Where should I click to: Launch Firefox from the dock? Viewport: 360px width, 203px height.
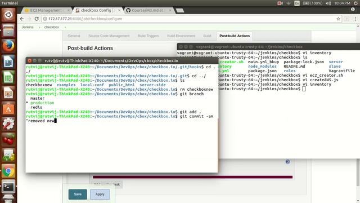pos(8,46)
